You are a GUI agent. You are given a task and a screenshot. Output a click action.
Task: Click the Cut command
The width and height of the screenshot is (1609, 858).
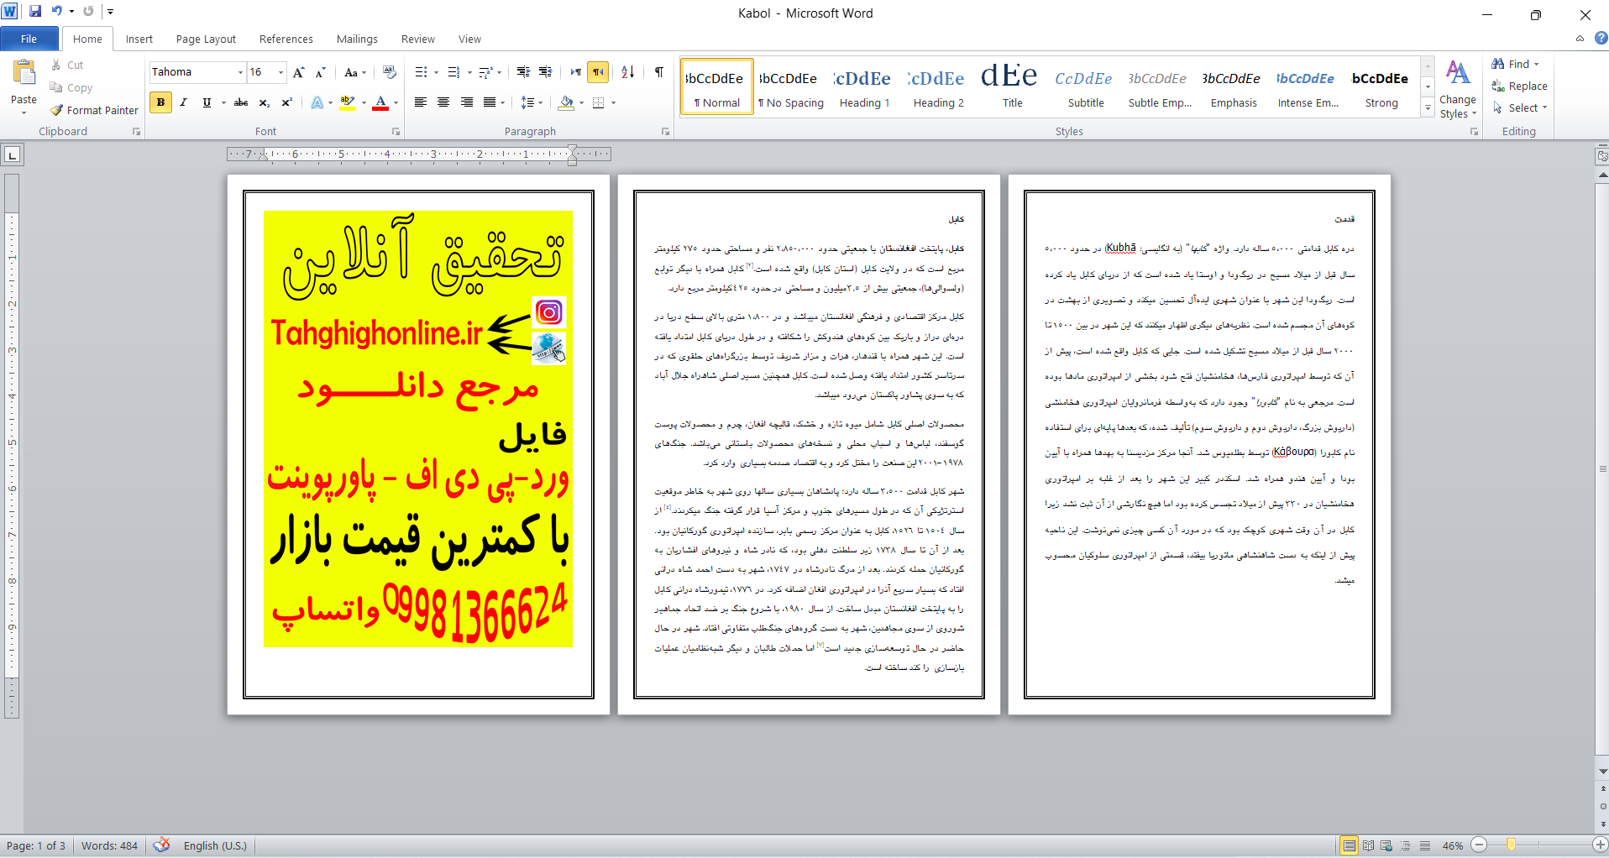(66, 65)
